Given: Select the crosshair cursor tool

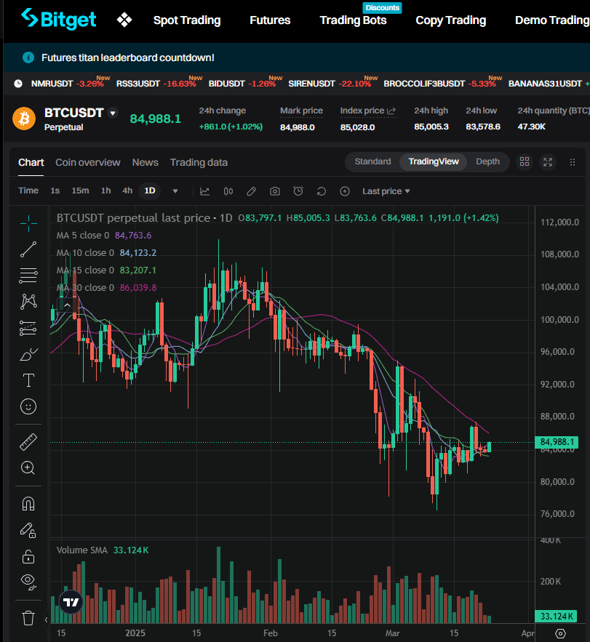Looking at the screenshot, I should [x=28, y=223].
